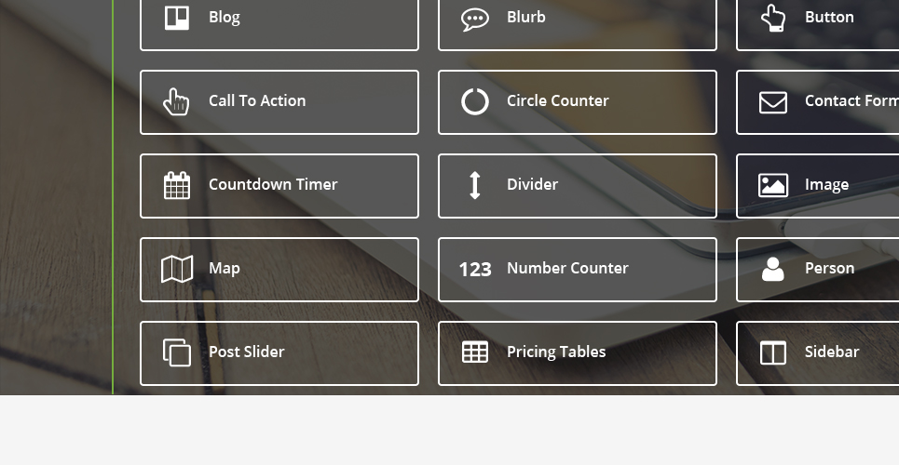Click the Contact Form envelope icon
This screenshot has height=465, width=899.
click(773, 102)
